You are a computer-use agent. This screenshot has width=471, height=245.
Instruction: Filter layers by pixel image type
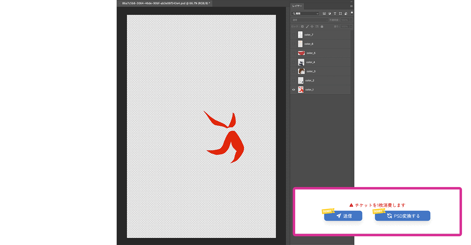(x=324, y=14)
